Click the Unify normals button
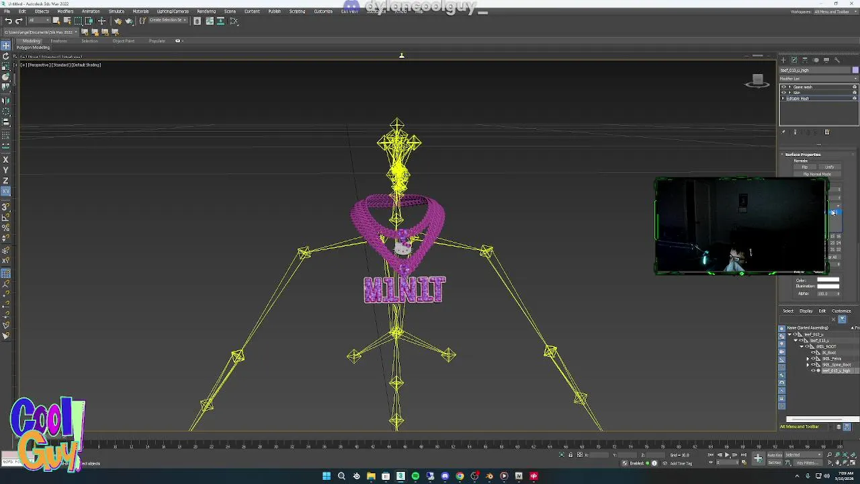 (x=830, y=167)
